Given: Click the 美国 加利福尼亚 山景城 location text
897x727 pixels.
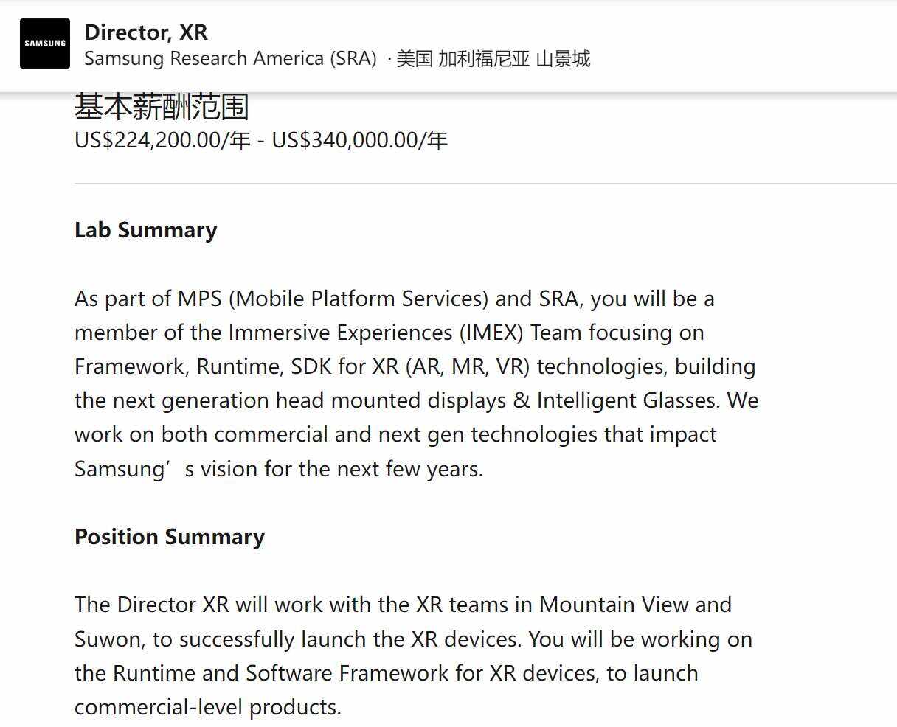Looking at the screenshot, I should click(x=493, y=59).
